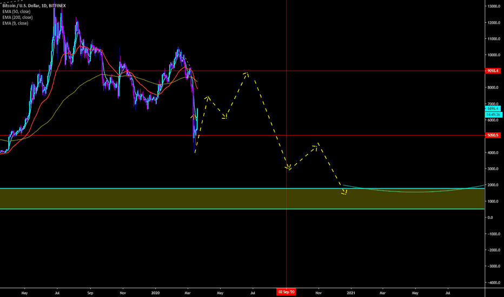Select the yellow dashed projection path peak near July
This screenshot has height=297, width=504.
point(247,74)
